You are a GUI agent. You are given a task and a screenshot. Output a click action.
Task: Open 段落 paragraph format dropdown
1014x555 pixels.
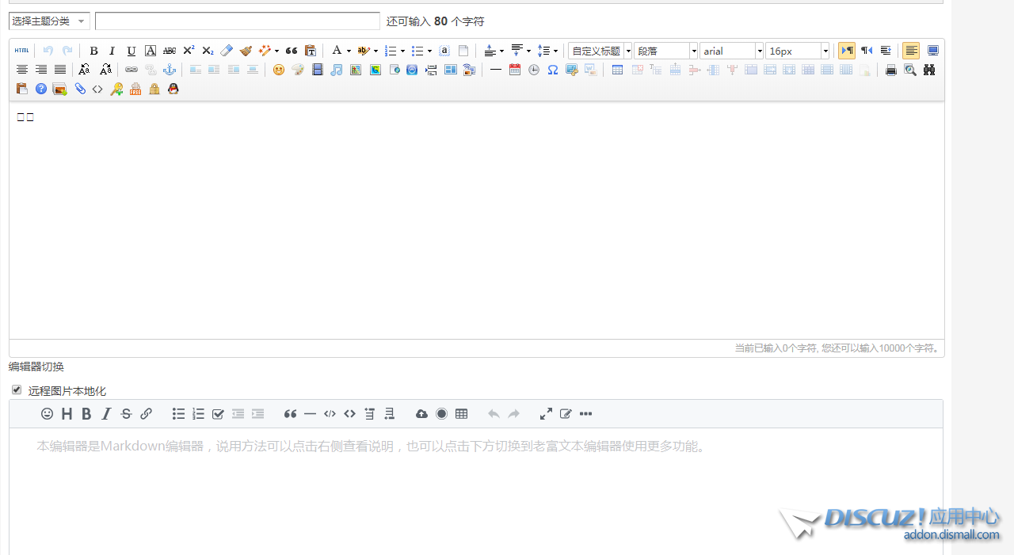click(666, 51)
